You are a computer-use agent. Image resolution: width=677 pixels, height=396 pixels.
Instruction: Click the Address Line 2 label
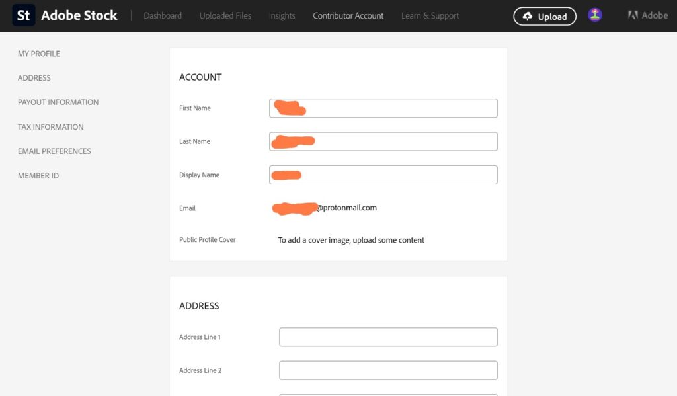[200, 370]
